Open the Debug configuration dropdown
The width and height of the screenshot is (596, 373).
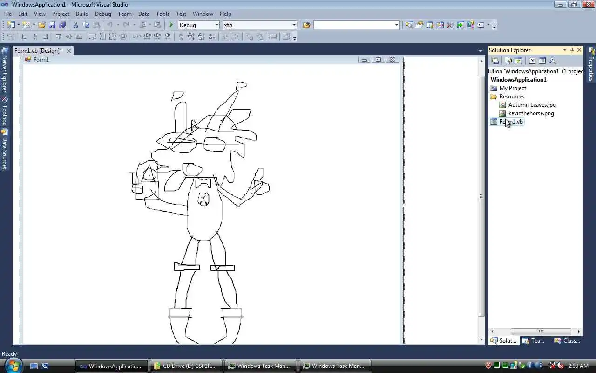click(x=217, y=25)
